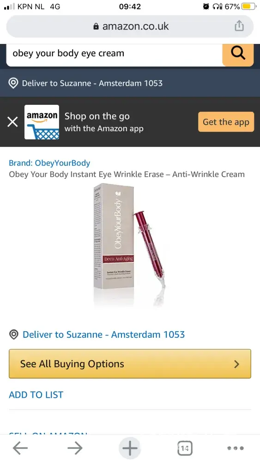The image size is (260, 462).
Task: Open the three-dot browser menu
Action: (x=236, y=448)
